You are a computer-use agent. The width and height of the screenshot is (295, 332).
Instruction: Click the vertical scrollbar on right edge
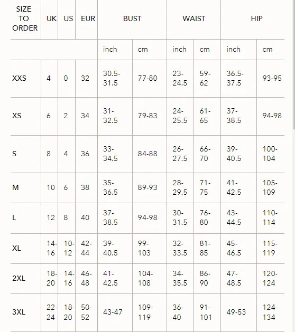tap(294, 64)
